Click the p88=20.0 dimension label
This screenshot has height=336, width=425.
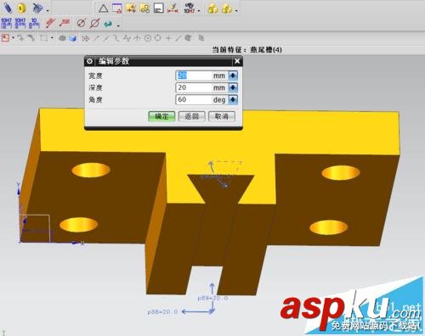click(162, 311)
